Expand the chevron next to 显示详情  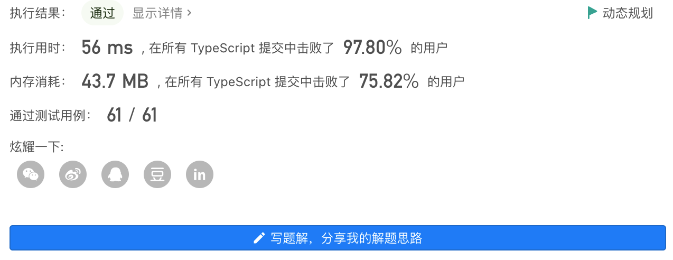click(x=189, y=13)
